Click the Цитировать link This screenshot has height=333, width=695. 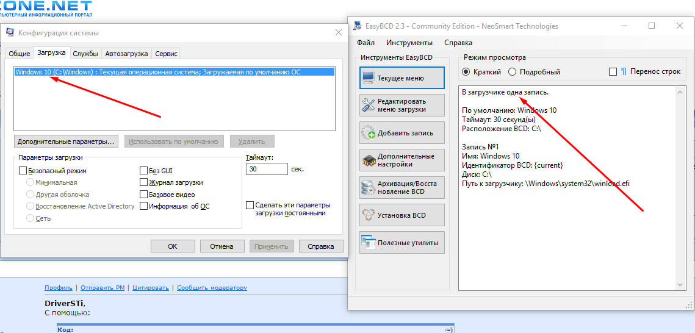150,288
